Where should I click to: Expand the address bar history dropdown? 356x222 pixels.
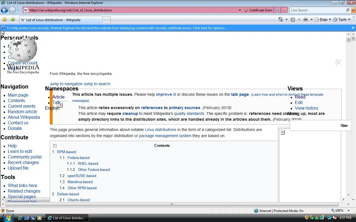tap(240, 10)
